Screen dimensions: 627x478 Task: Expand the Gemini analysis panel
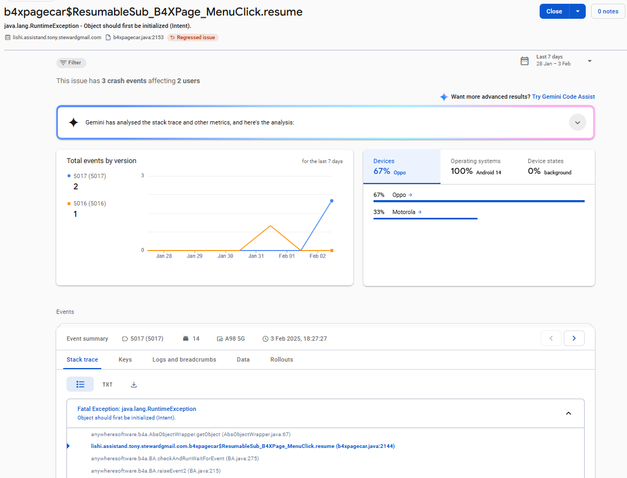click(x=577, y=122)
